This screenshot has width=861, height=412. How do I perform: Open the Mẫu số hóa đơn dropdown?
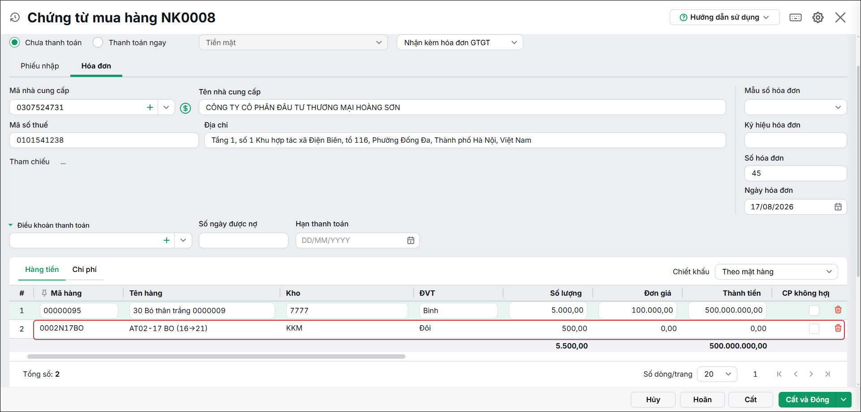(796, 107)
